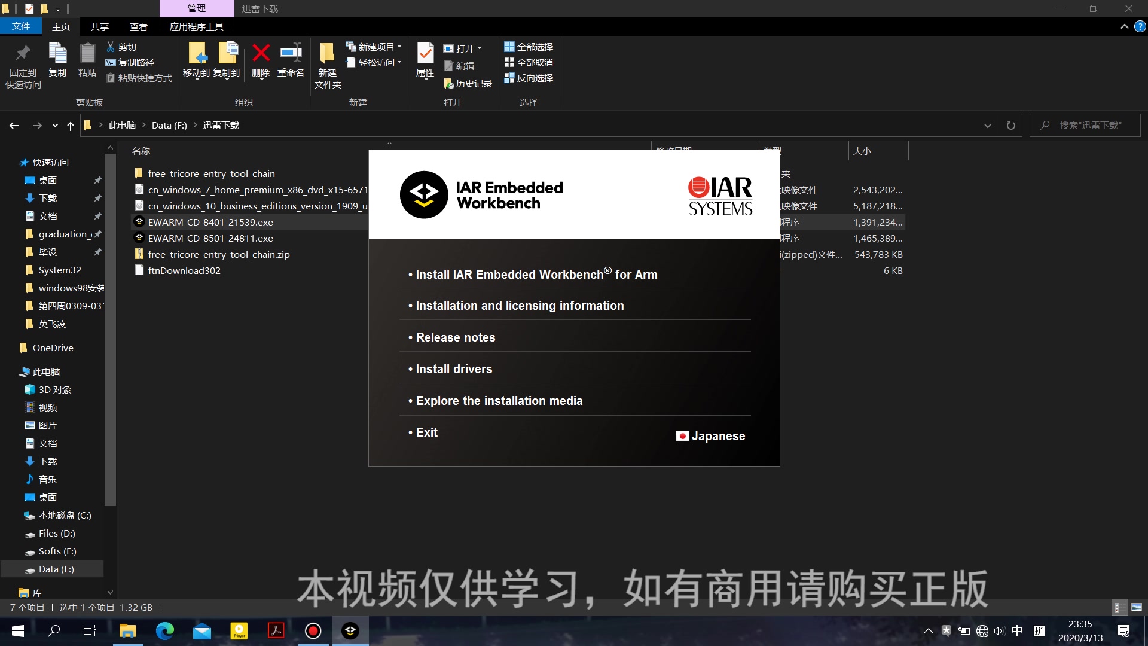Open the Easy Access dropdown
Viewport: 1148px width, 646px height.
click(373, 62)
